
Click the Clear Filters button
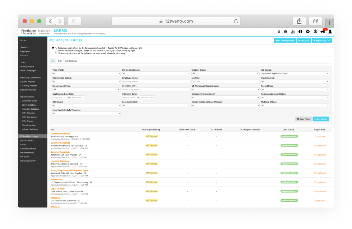(304, 119)
